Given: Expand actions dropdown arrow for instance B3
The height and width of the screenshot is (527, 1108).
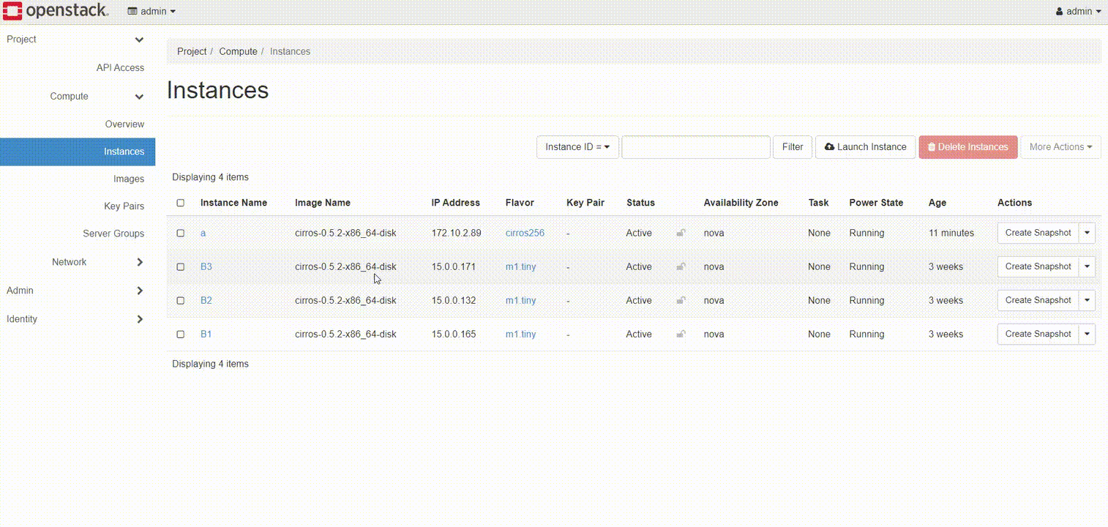Looking at the screenshot, I should coord(1087,267).
